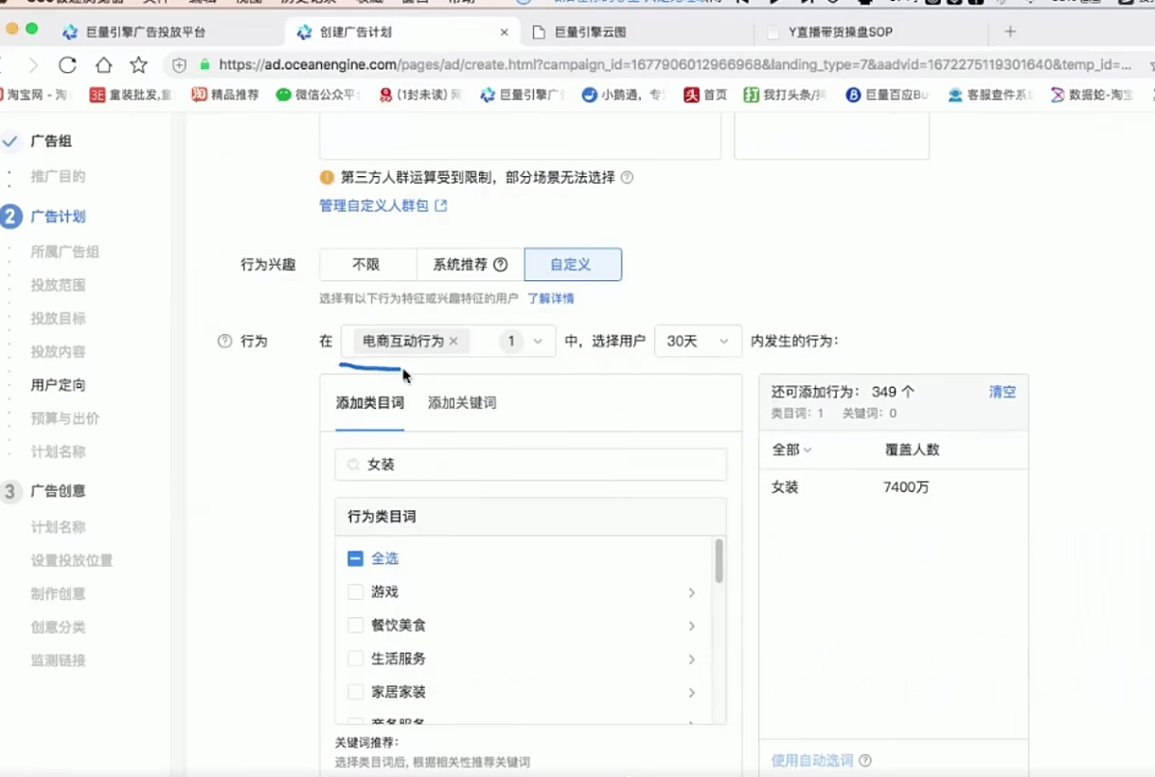The width and height of the screenshot is (1155, 777).
Task: Open the 全部 filter dropdown
Action: 792,450
